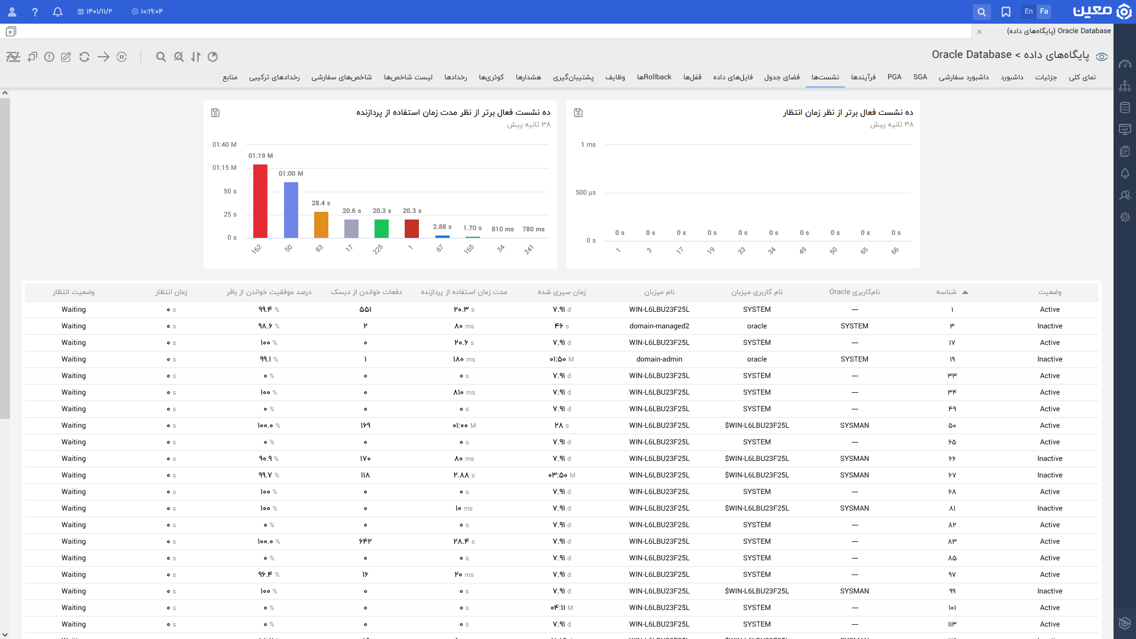
Task: Select the Oracle Database page tab
Action: coord(1059,31)
